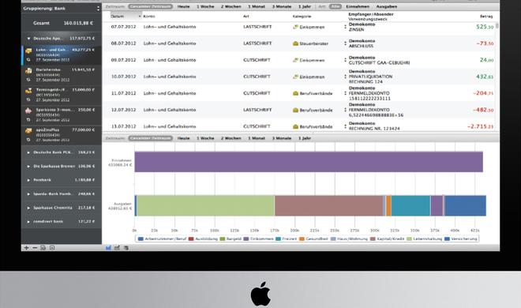Sort by the Datum column header

point(126,17)
